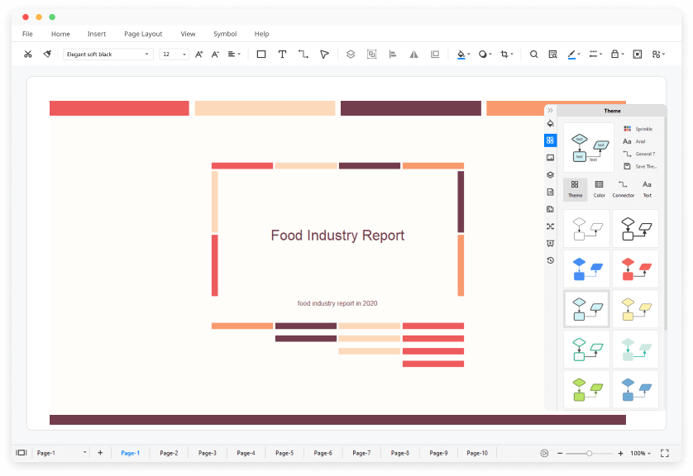Viewport: 693px width, 476px height.
Task: Open the Insert menu
Action: click(x=97, y=34)
